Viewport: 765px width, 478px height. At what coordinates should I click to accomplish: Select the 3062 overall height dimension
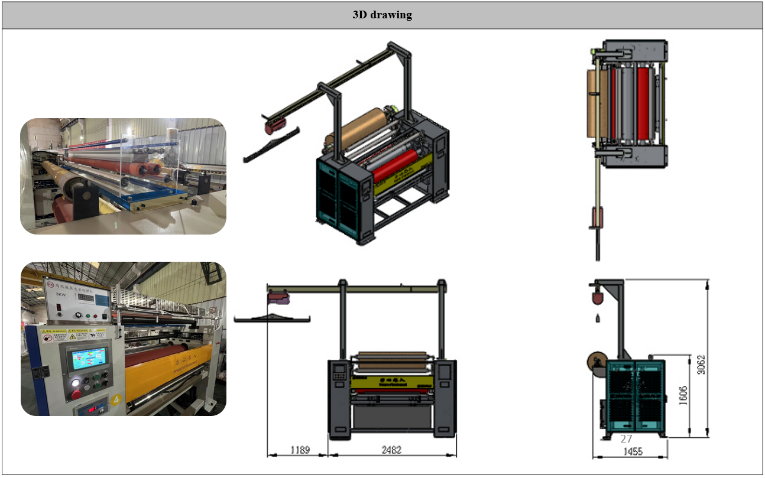(x=702, y=359)
